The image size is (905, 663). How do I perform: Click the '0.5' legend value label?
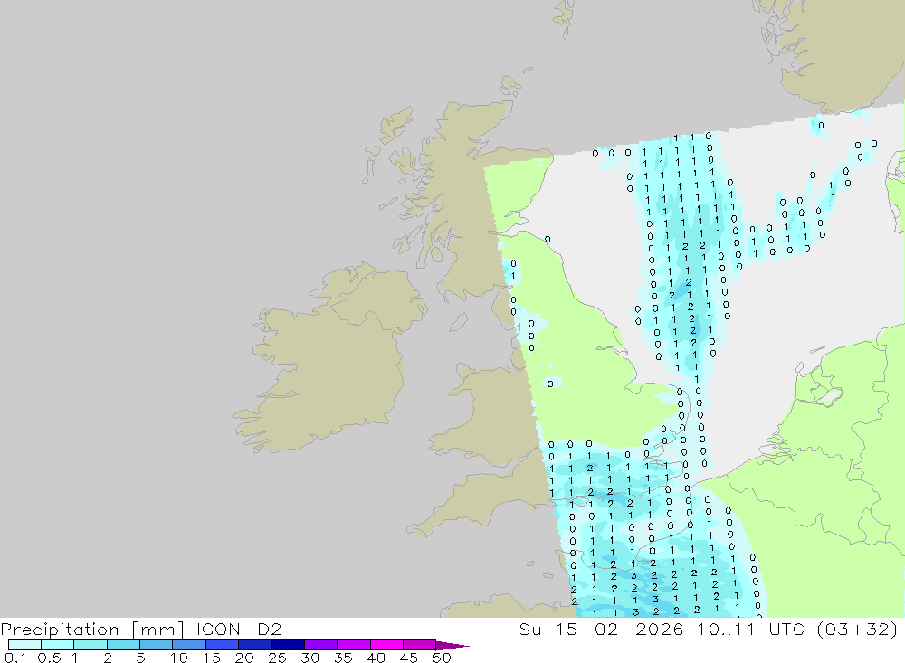(x=49, y=658)
